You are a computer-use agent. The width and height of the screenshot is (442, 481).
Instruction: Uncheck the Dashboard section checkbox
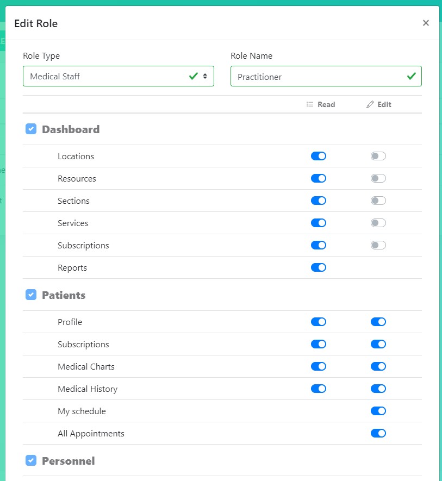pos(31,129)
